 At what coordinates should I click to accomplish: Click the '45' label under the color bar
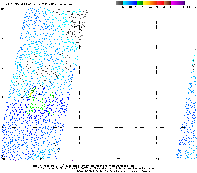click(x=178, y=7)
